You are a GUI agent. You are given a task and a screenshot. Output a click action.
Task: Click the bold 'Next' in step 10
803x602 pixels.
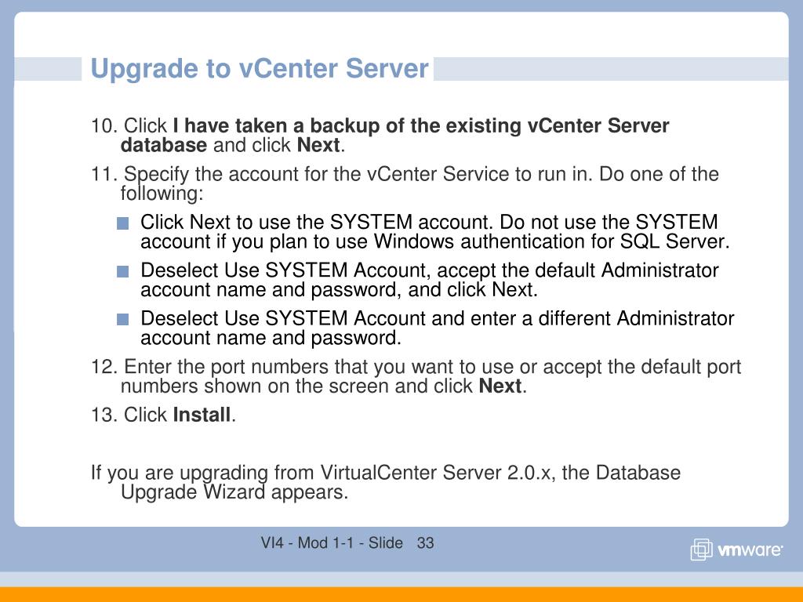tap(318, 145)
